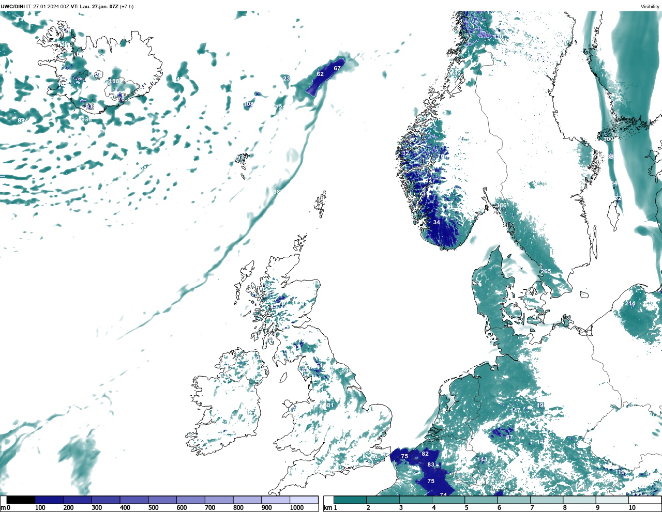Viewport: 662px width, 512px height.
Task: Select the '10' tick label on the km legend
Action: point(632,508)
